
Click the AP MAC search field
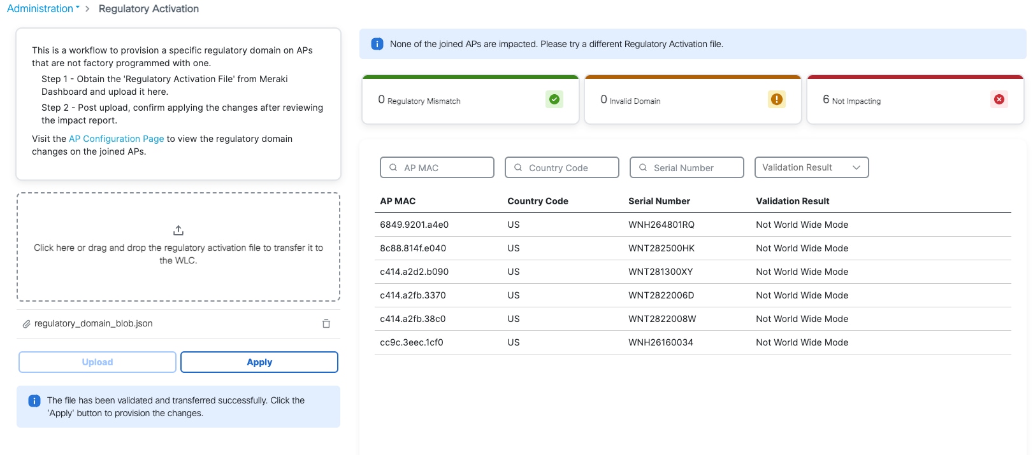pyautogui.click(x=437, y=167)
